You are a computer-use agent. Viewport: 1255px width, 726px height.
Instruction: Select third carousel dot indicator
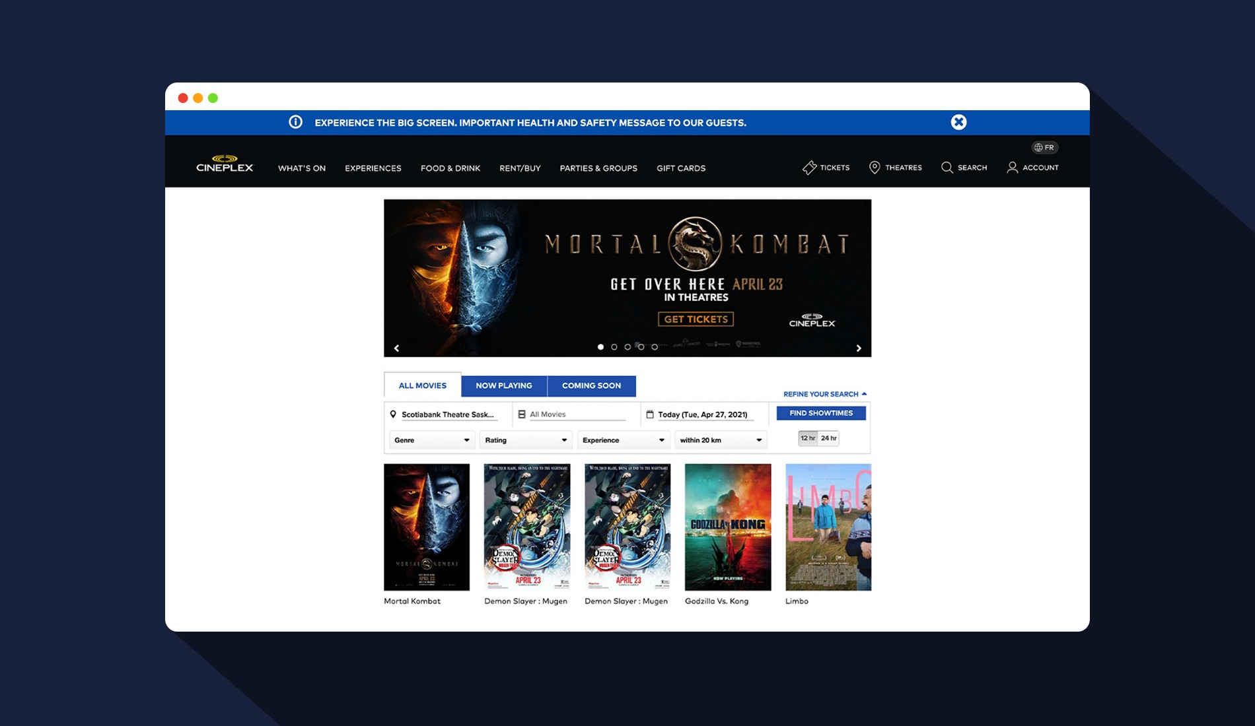pos(627,346)
